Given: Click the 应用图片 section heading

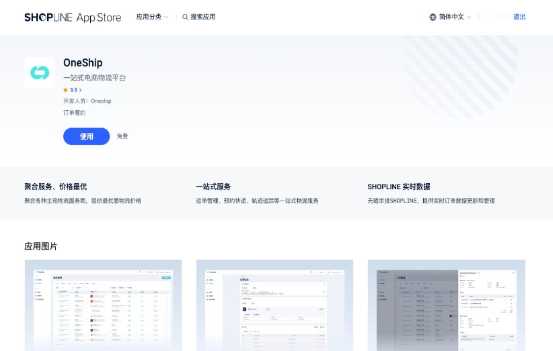Looking at the screenshot, I should [40, 246].
